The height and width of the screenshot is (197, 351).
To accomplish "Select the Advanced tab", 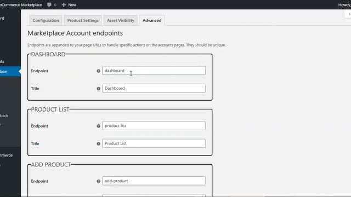I will coord(152,20).
